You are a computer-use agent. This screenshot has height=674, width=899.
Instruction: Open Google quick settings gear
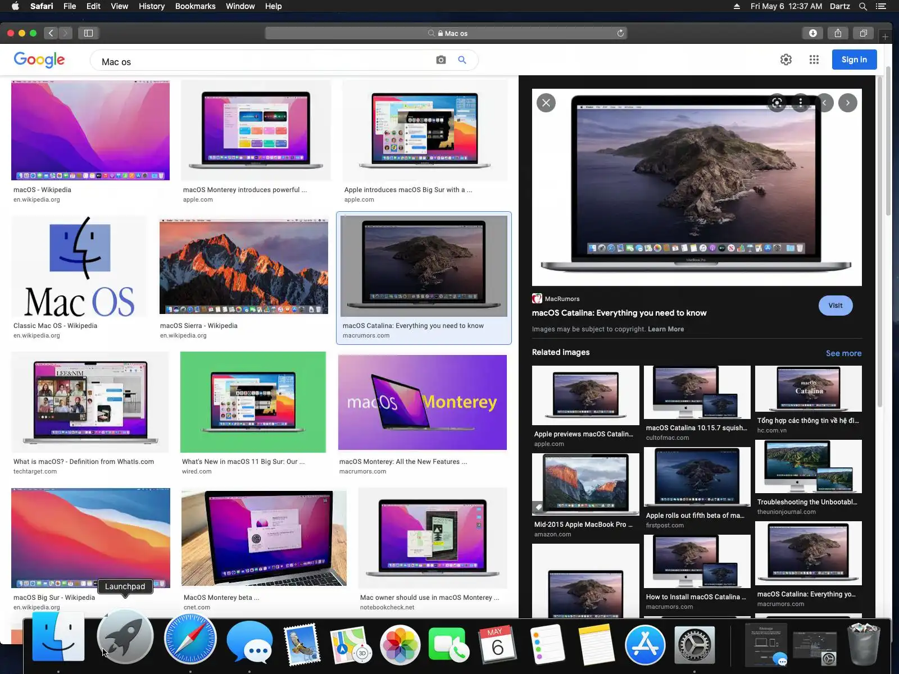[786, 60]
